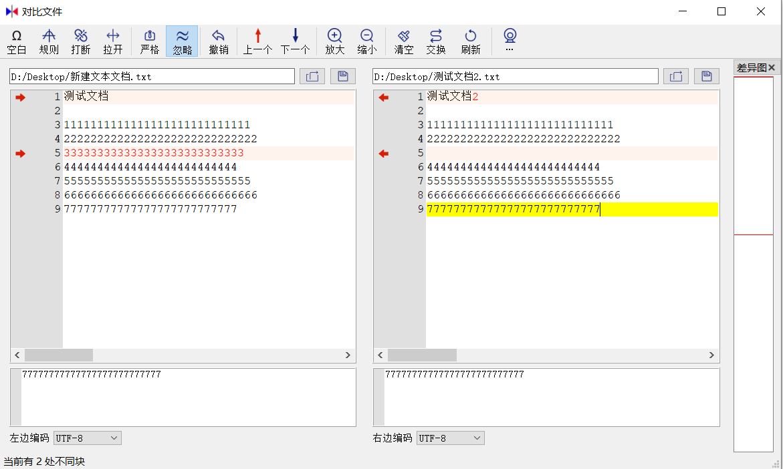
Task: Click the 空白 whitespace toolbar icon
Action: click(17, 41)
